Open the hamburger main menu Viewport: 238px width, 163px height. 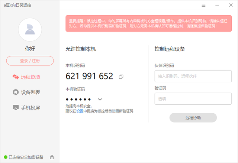[x=203, y=5]
